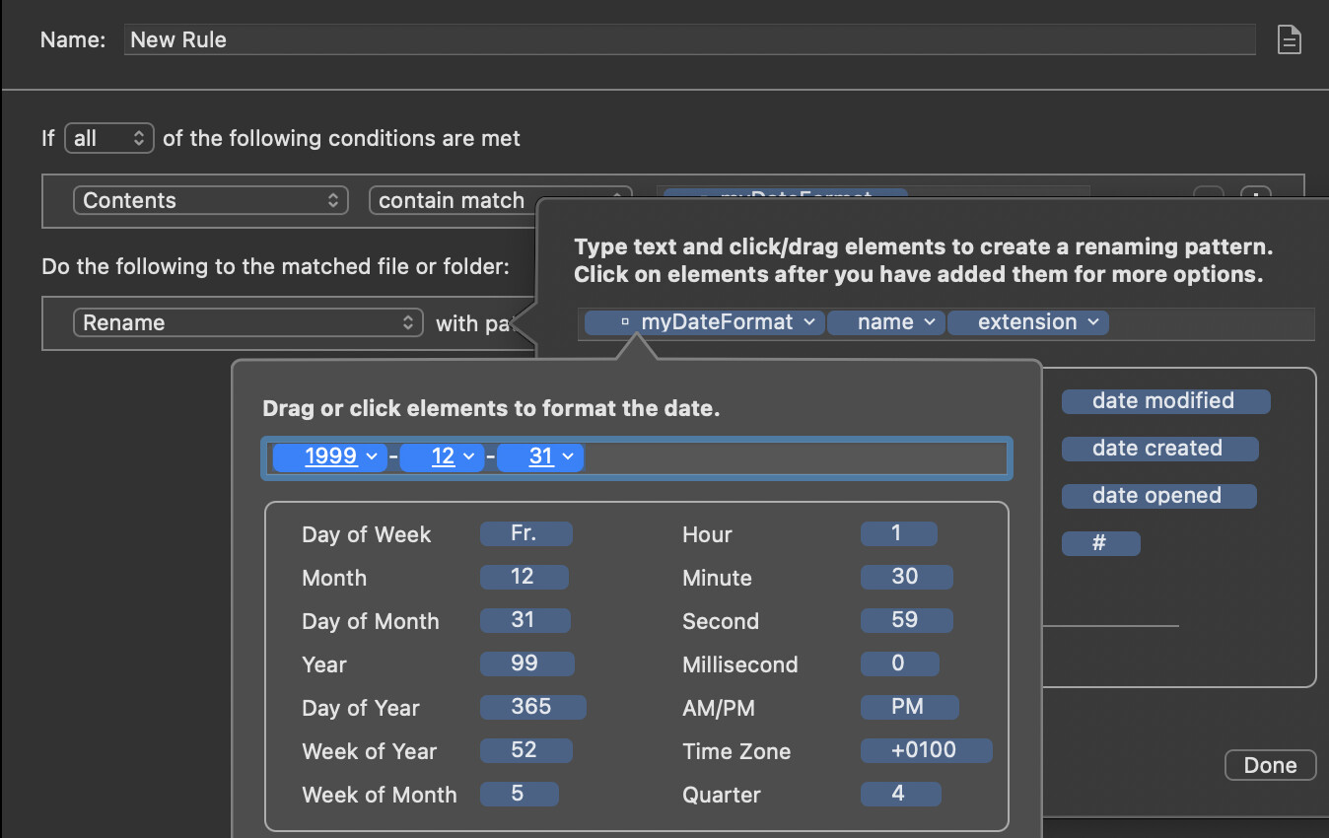Add the 'date modified' token
1329x838 pixels.
[x=1164, y=401]
